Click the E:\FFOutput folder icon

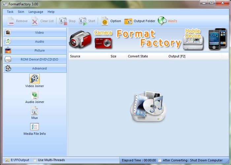(7, 160)
